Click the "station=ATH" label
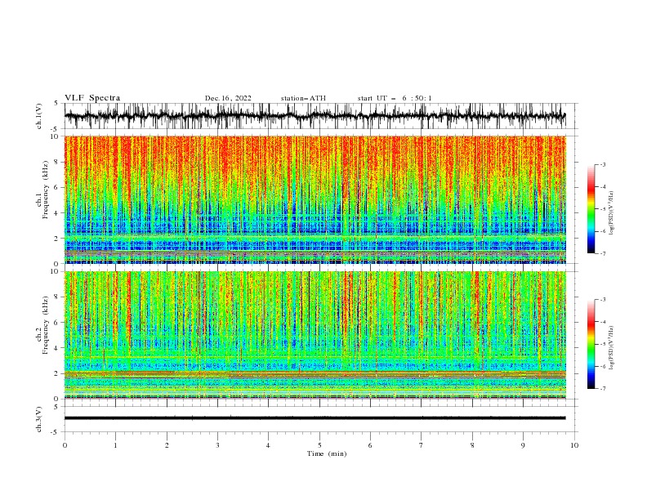The height and width of the screenshot is (500, 647). [303, 98]
